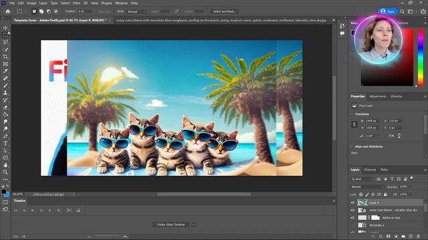Viewport: 428px width, 240px height.
Task: Select the Move tool
Action: (x=5, y=28)
